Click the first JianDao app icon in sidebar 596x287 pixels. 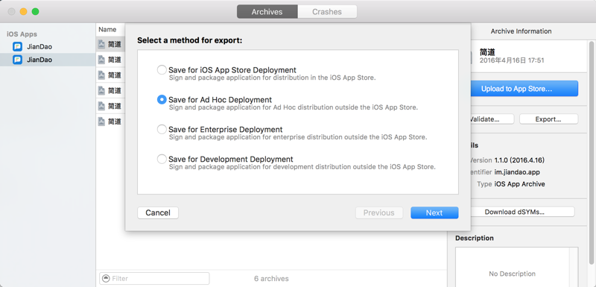point(17,47)
